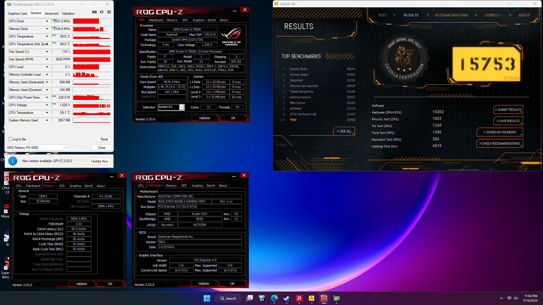
Task: Open the Graphics tab in the CPU-Z Mainboard window
Action: (198, 186)
